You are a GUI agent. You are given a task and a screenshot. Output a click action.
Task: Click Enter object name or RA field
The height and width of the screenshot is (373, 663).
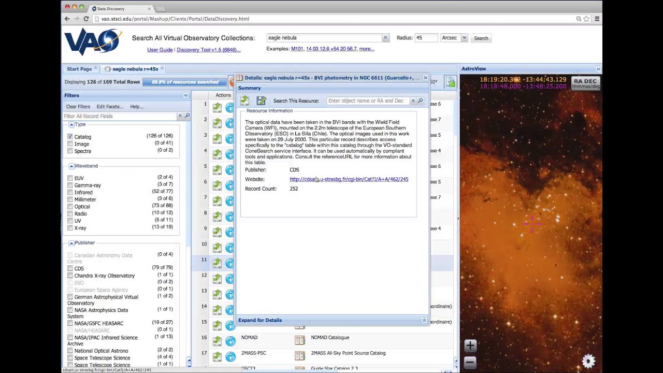pos(368,101)
